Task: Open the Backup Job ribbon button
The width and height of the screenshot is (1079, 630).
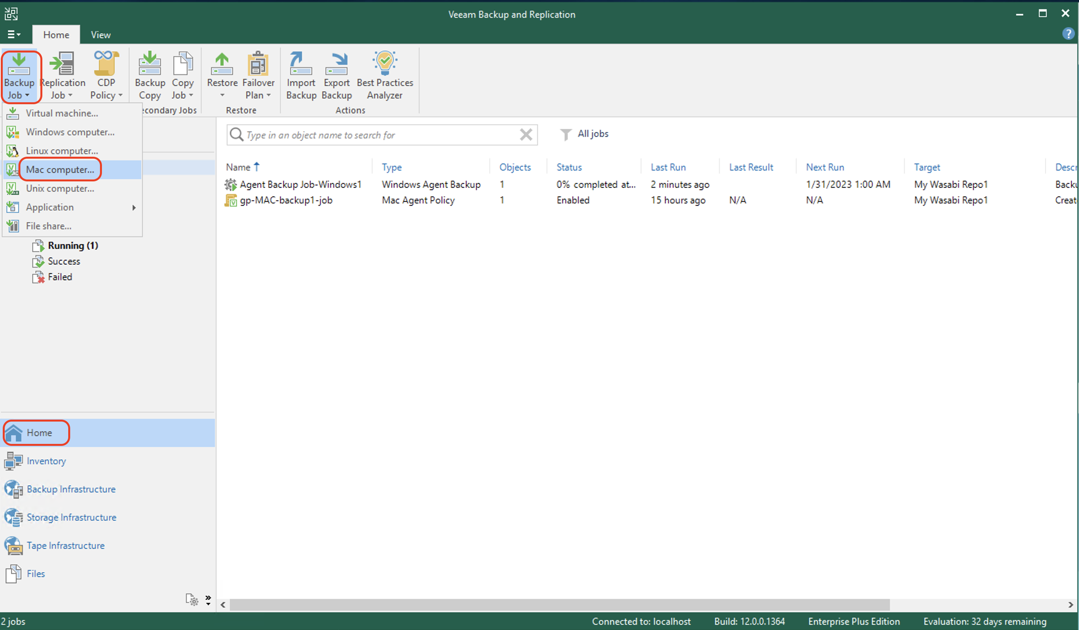Action: (x=19, y=77)
